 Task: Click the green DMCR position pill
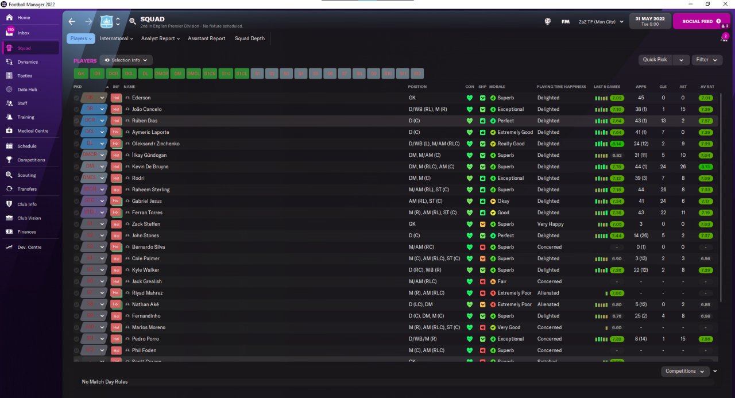pyautogui.click(x=161, y=74)
